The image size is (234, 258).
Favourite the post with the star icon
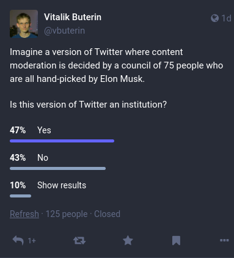click(128, 240)
